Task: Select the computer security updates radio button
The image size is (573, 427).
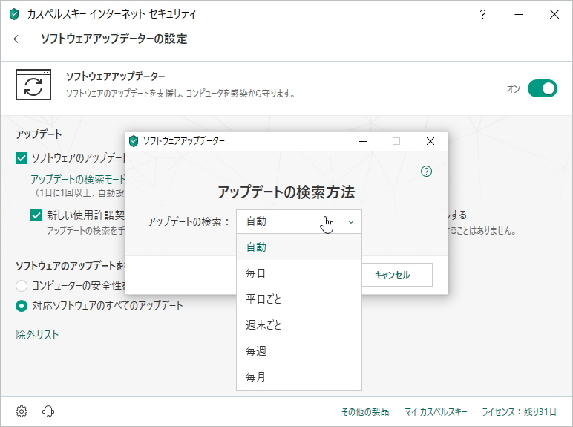Action: point(22,285)
